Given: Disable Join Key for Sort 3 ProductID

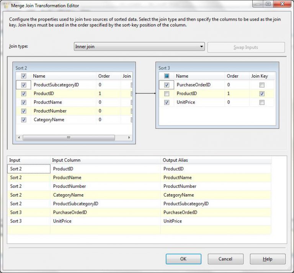Looking at the screenshot, I should point(262,94).
